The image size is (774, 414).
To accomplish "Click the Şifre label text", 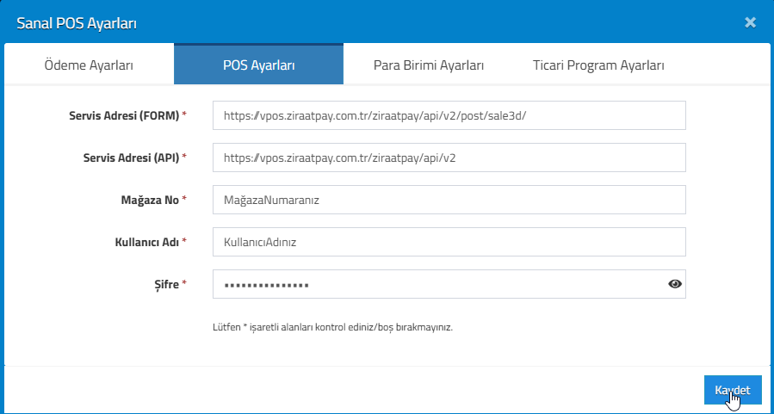I will 166,284.
